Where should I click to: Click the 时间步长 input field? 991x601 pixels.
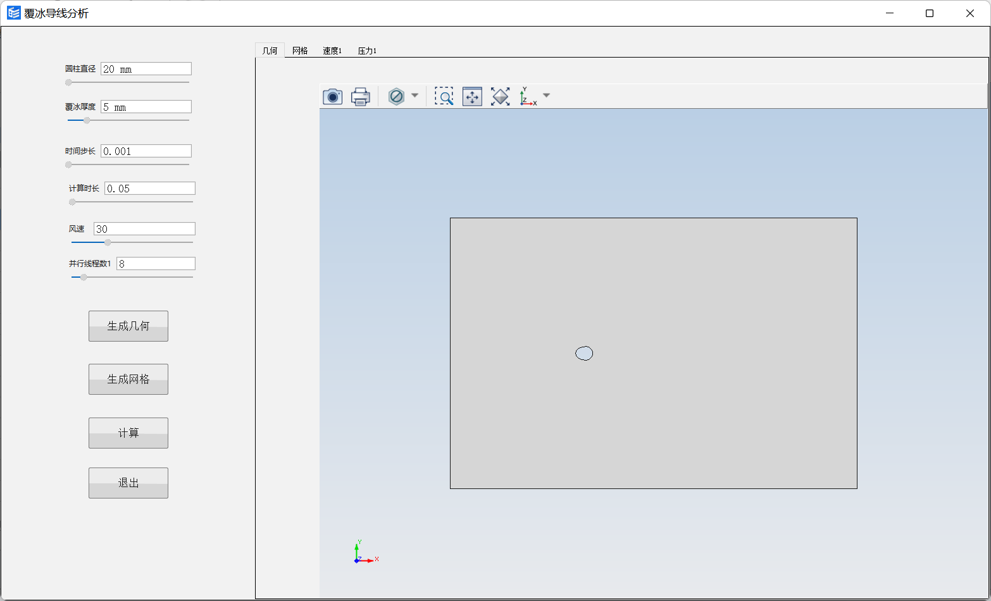[x=146, y=151]
